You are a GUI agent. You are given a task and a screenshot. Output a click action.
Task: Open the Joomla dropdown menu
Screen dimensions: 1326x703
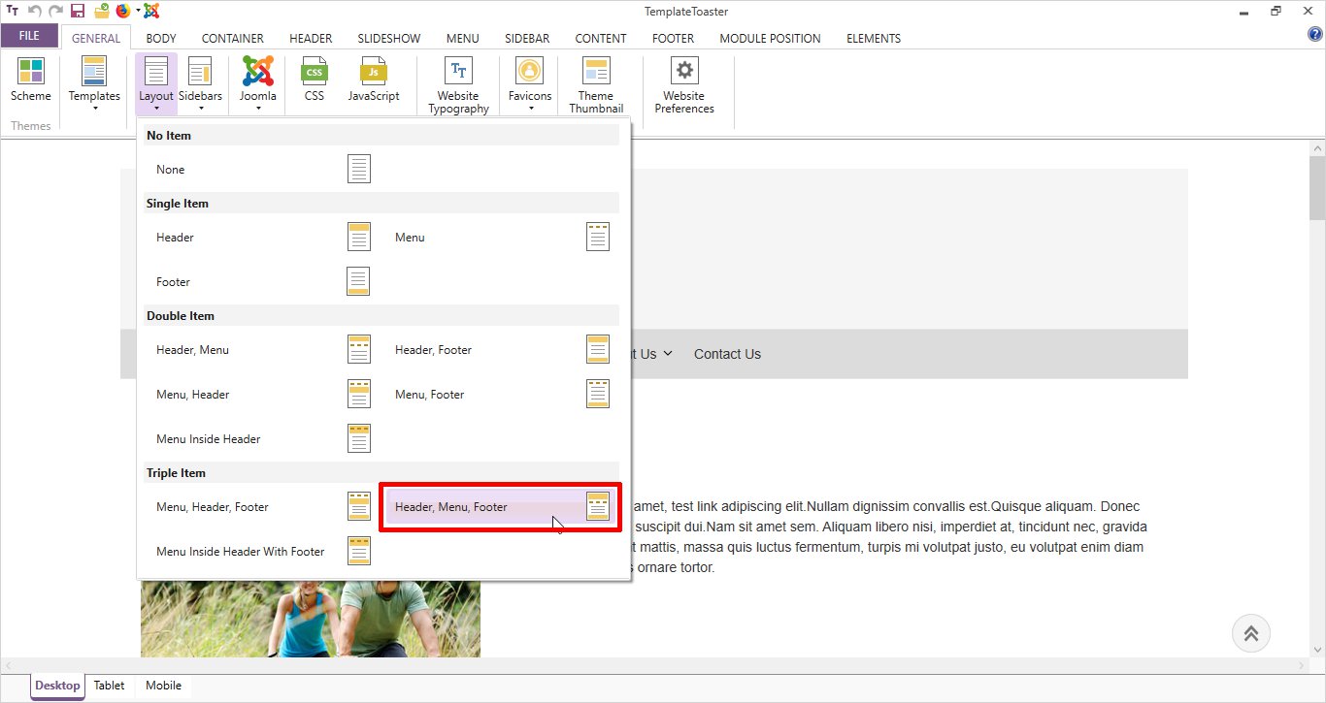tap(258, 85)
